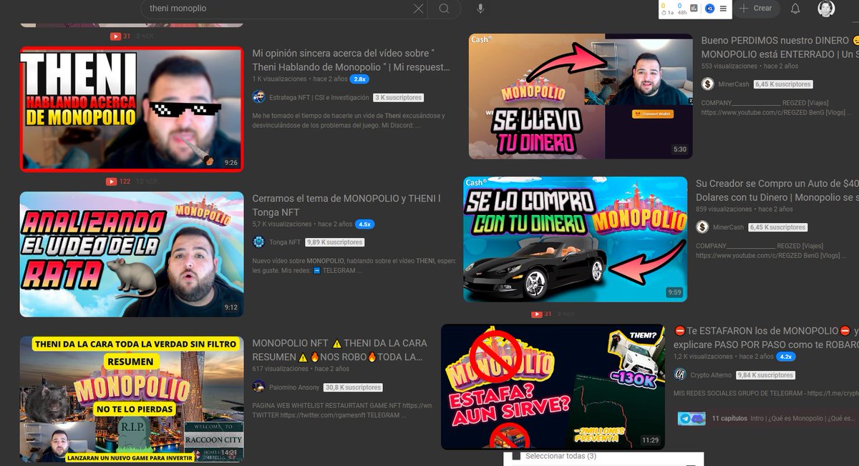This screenshot has width=859, height=466.
Task: Go to Tonga NFT channel name
Action: pyautogui.click(x=286, y=242)
